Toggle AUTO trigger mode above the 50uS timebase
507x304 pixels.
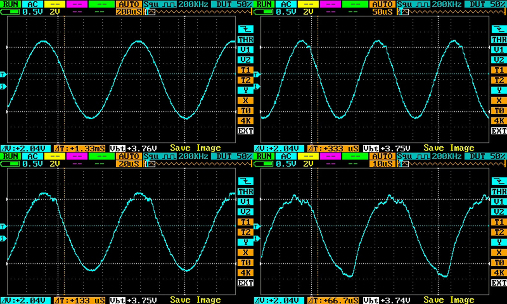382,4
